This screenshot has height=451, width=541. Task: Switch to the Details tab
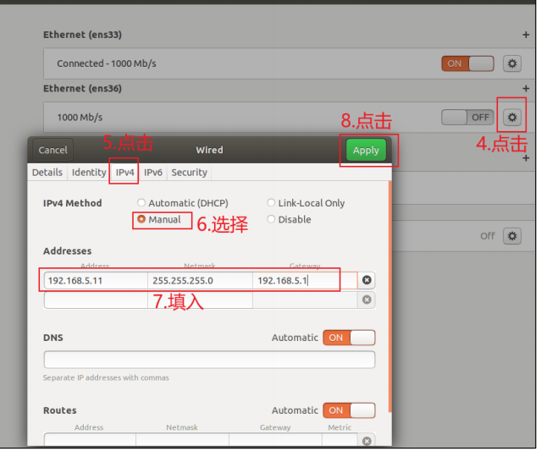click(47, 172)
